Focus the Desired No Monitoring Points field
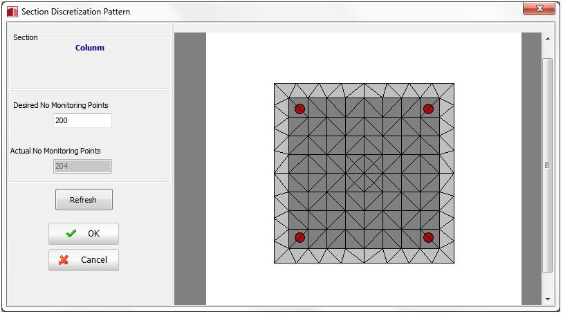This screenshot has width=563, height=314. pyautogui.click(x=82, y=120)
